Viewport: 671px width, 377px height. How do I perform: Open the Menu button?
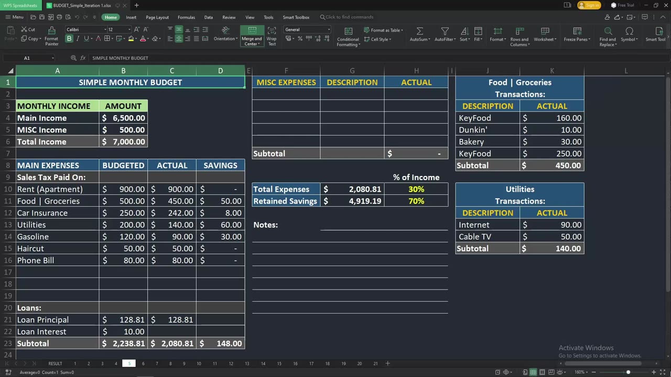click(15, 17)
